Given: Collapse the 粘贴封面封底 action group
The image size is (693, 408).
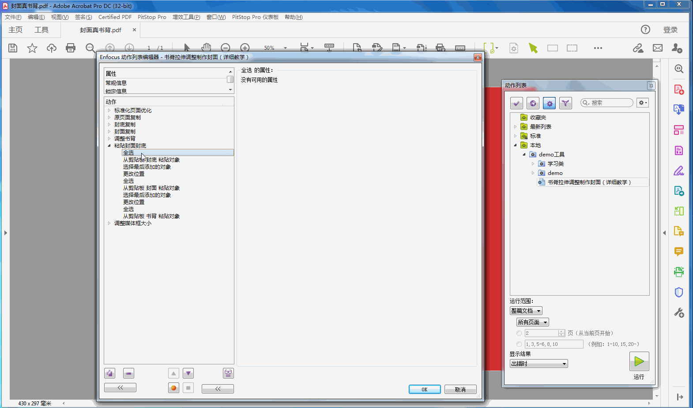Looking at the screenshot, I should tap(109, 145).
